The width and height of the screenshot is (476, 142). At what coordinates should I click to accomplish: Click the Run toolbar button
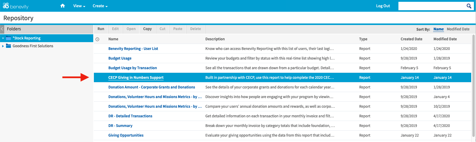tap(101, 29)
